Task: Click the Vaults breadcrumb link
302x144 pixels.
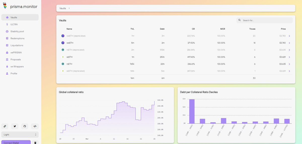Action: click(63, 8)
